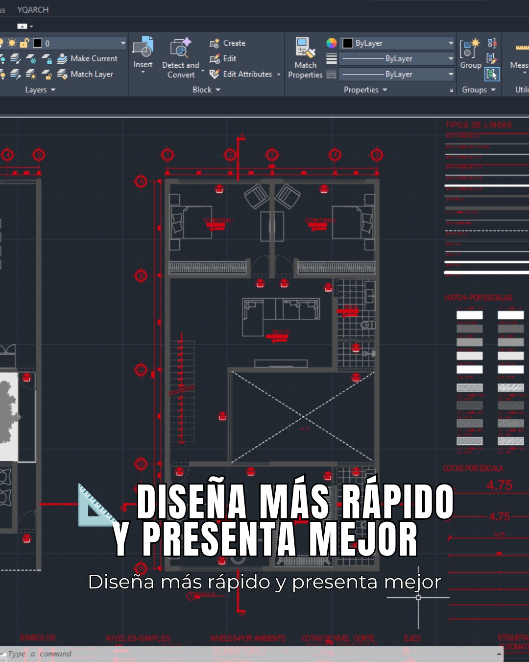Click the black ByLayer object color swatch
This screenshot has height=662, width=529.
[x=348, y=43]
